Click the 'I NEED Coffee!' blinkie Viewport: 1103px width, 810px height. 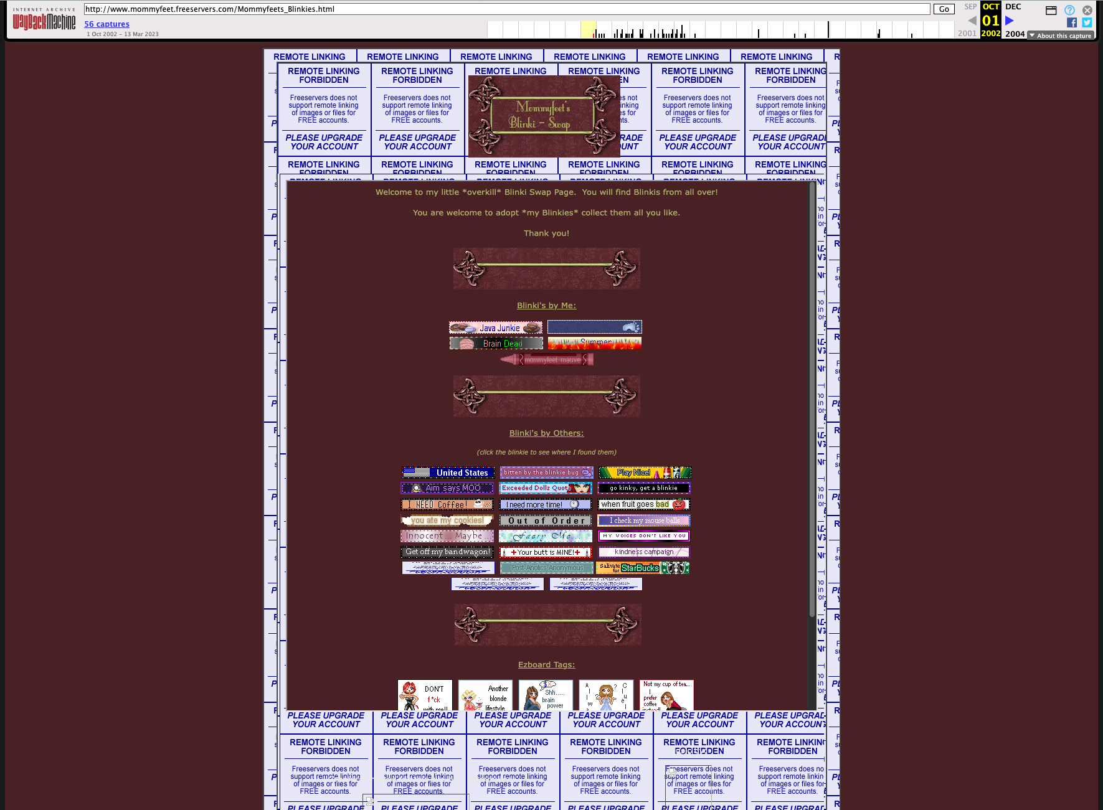[447, 504]
